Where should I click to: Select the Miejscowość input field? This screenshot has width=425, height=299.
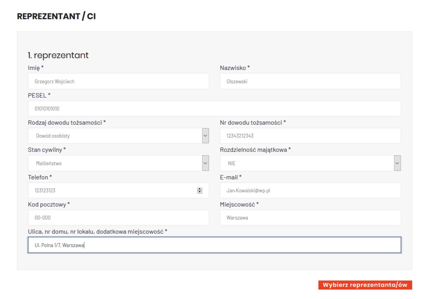(x=310, y=218)
